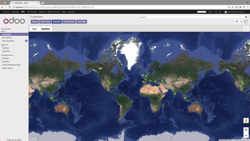Screen dimensions: 250x141
Task: Open My Pipeline in sidebar
Action: coord(7,38)
